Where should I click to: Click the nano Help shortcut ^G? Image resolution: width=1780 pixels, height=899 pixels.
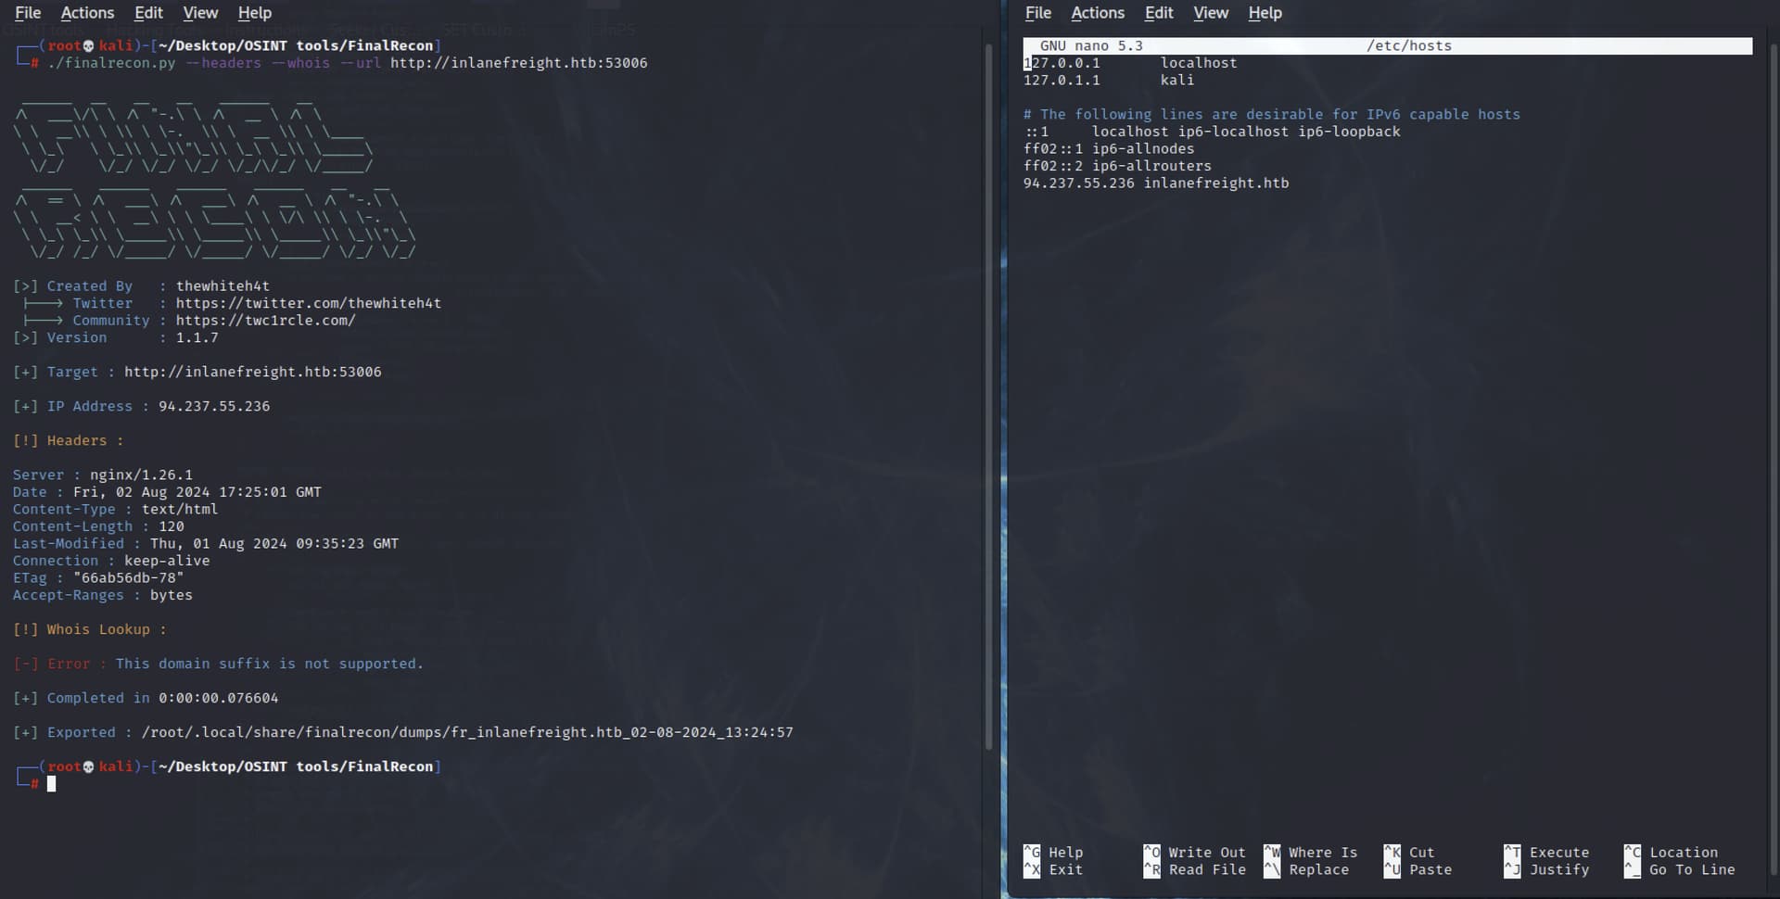click(1055, 852)
